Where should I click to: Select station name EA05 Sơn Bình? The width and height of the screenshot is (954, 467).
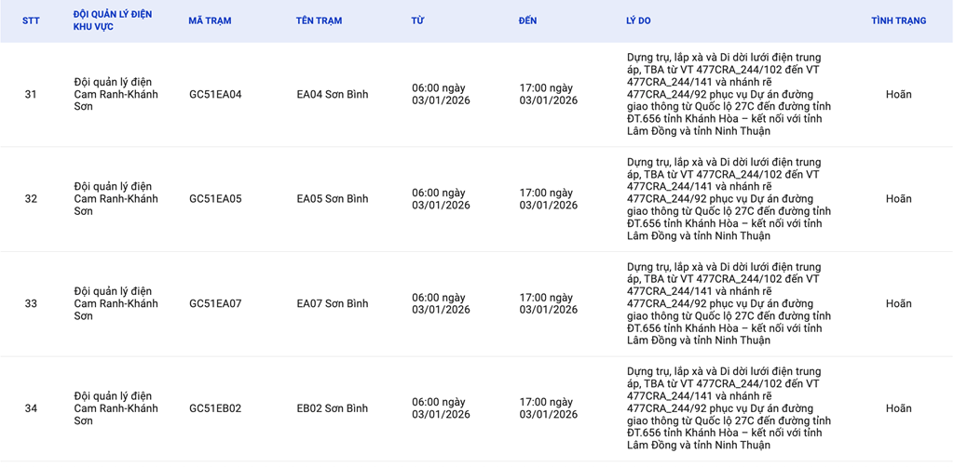point(333,199)
